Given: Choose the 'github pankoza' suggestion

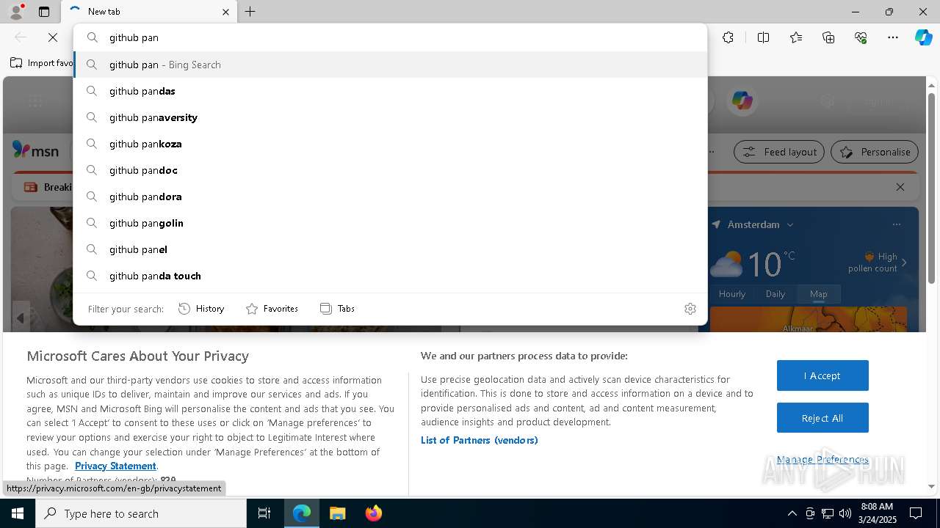Looking at the screenshot, I should [x=390, y=144].
